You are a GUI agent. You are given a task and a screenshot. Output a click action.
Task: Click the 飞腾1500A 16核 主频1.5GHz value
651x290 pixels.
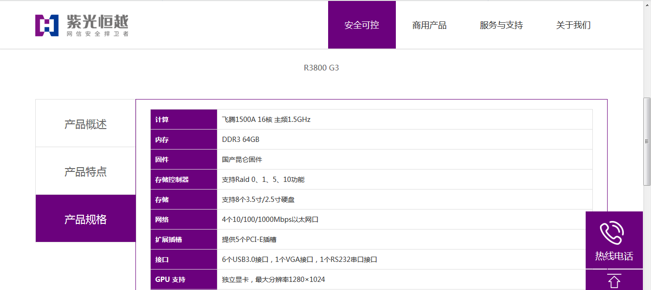(266, 120)
